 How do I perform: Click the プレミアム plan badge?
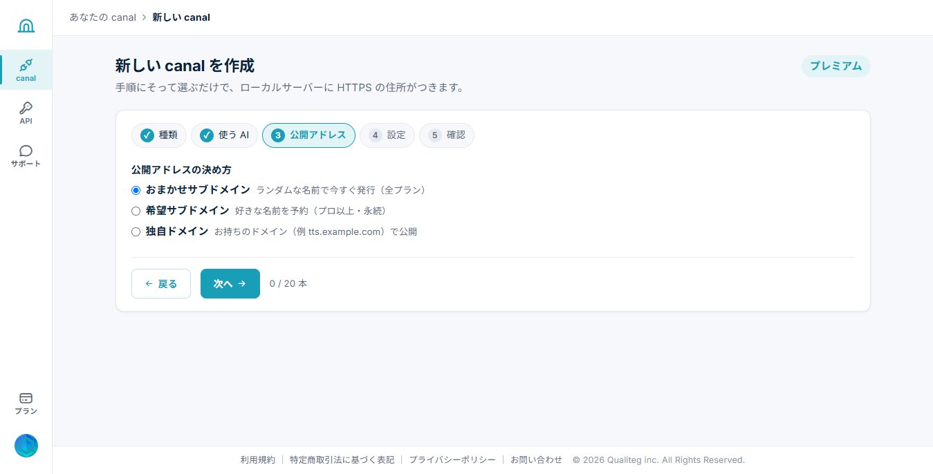pyautogui.click(x=835, y=66)
